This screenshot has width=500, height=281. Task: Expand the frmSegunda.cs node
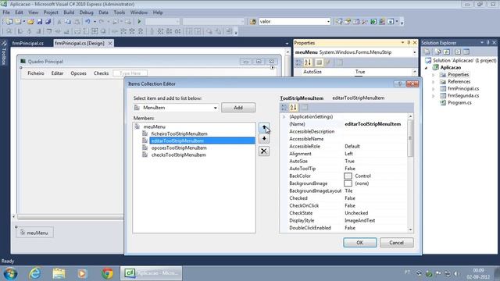coord(434,96)
